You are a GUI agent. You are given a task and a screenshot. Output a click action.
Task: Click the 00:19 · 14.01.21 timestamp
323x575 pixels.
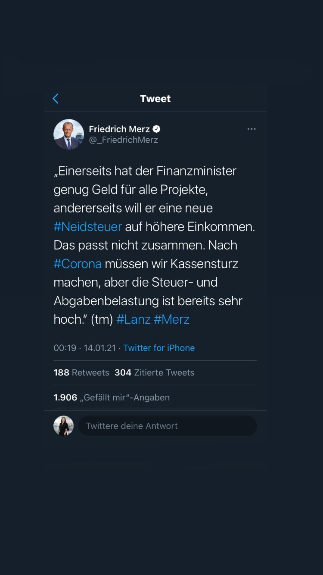click(85, 348)
